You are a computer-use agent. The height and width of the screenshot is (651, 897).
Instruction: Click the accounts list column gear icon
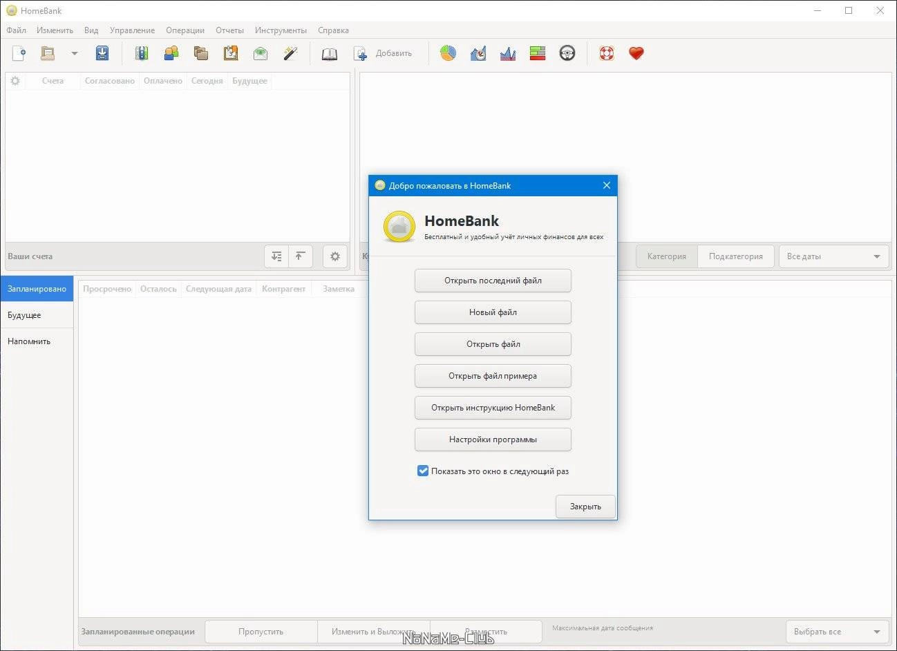(15, 81)
